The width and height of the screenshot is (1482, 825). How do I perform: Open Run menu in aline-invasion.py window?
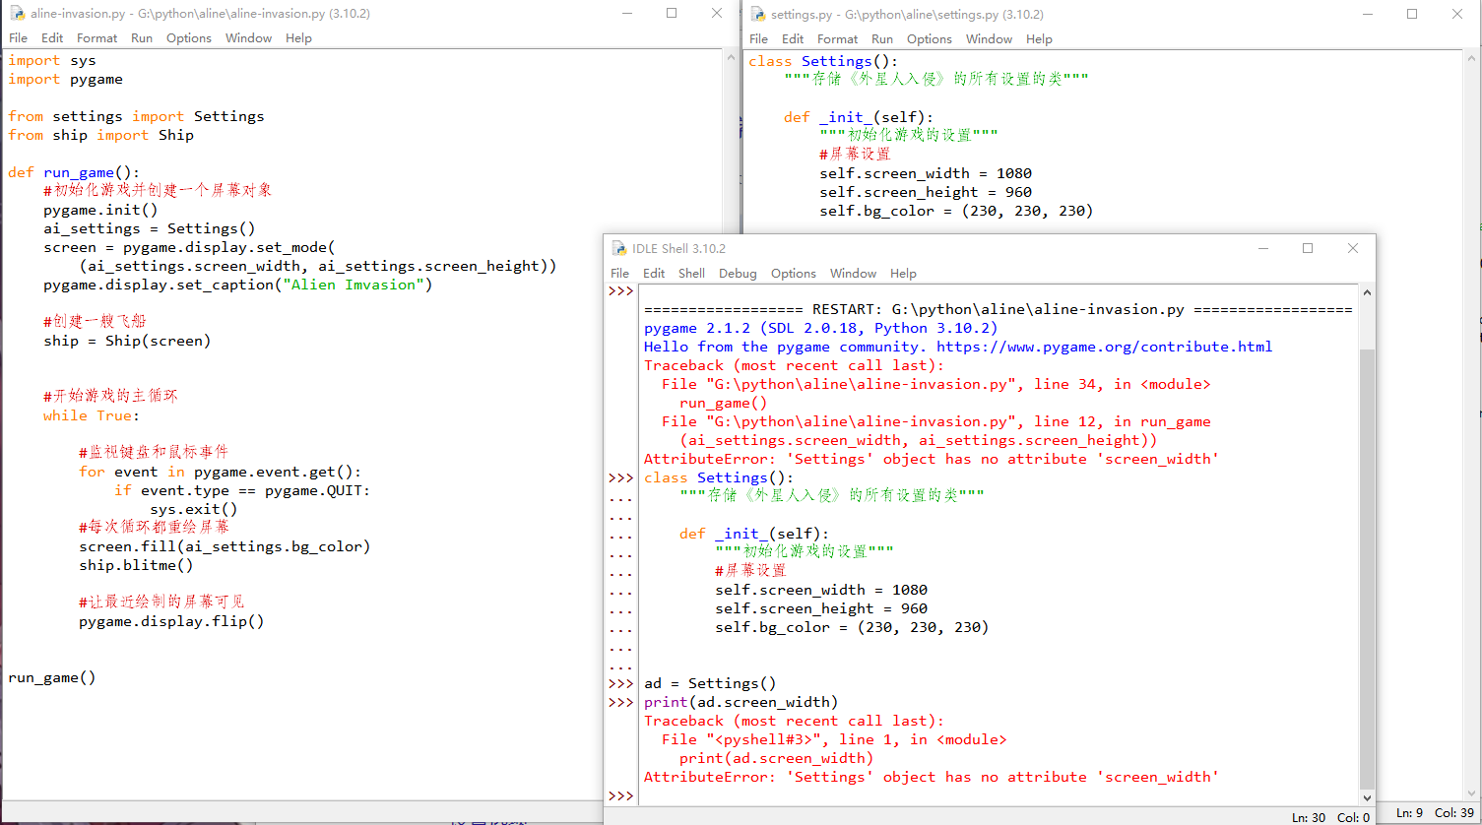[x=142, y=38]
